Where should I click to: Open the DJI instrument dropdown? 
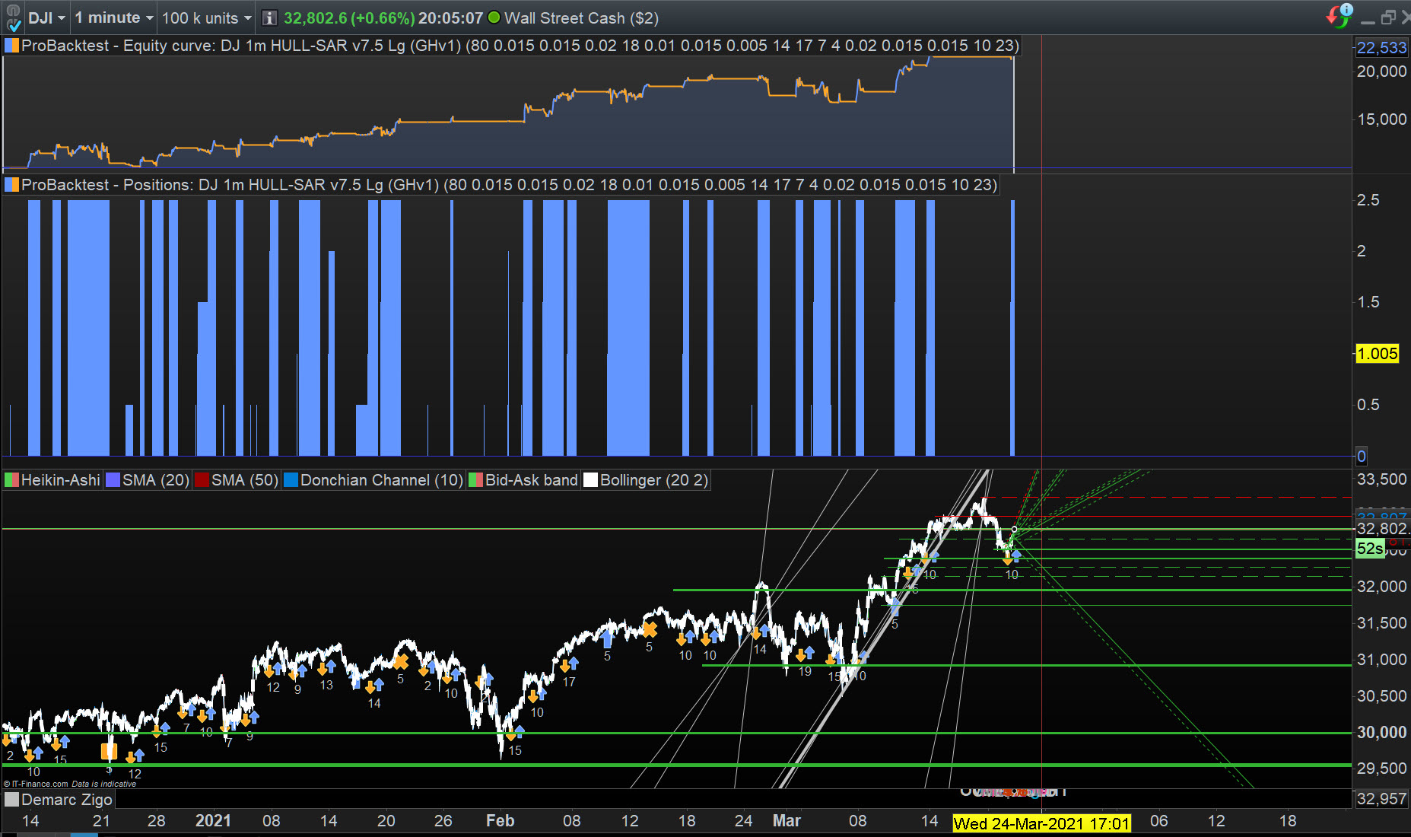click(46, 18)
